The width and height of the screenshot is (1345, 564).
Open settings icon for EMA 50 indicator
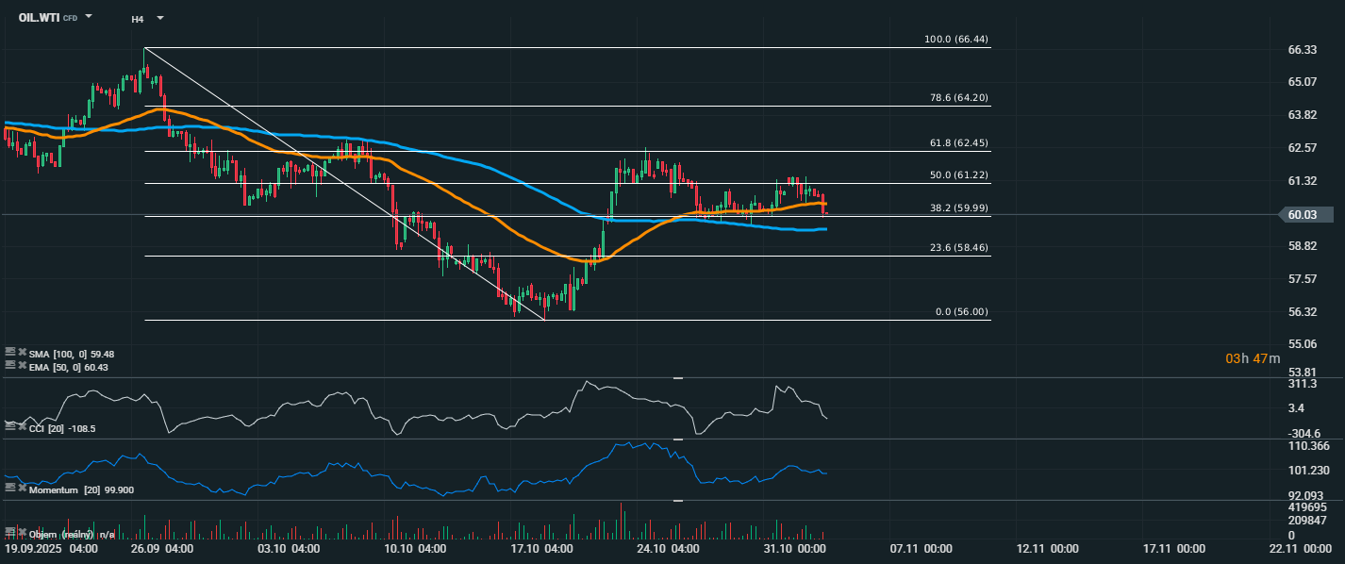coord(10,365)
